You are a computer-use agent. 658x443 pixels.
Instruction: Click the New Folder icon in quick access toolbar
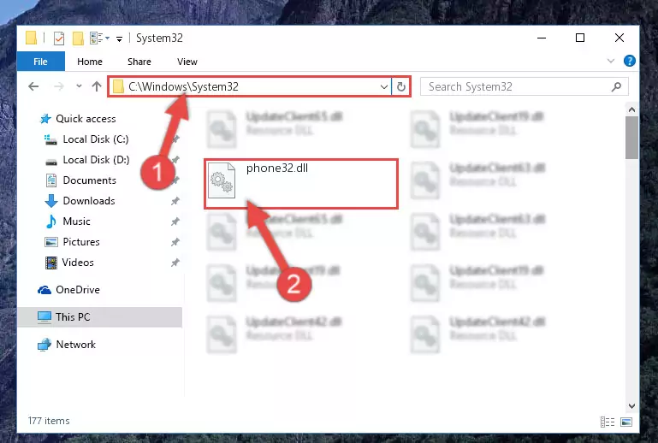pos(78,38)
